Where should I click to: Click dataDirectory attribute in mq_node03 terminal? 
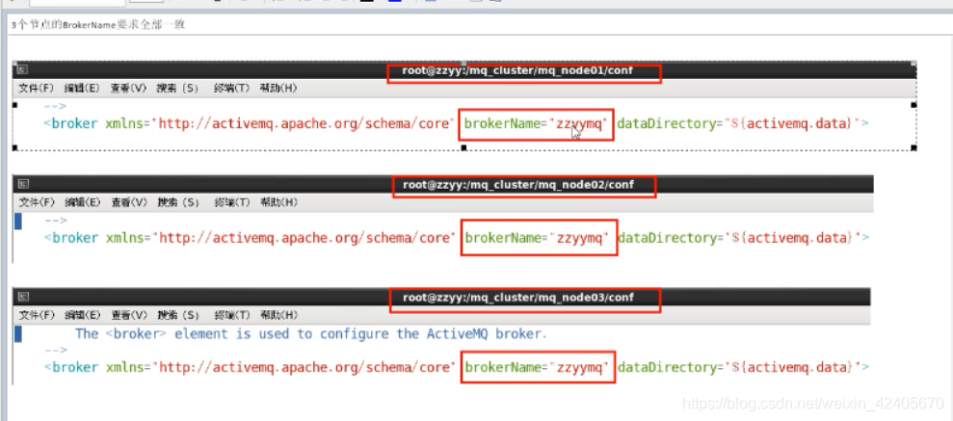[x=739, y=368]
